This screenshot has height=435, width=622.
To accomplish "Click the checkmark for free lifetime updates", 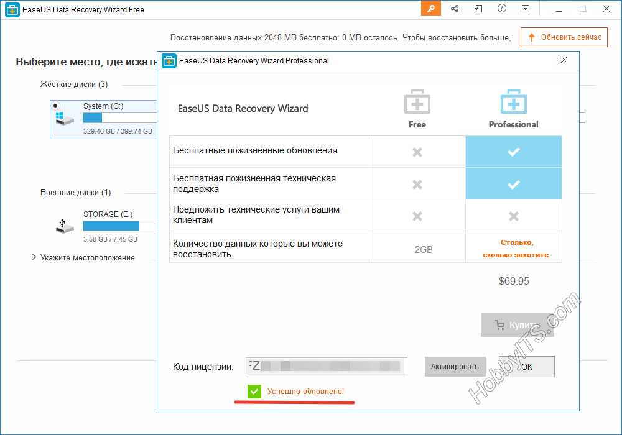I will tap(513, 152).
